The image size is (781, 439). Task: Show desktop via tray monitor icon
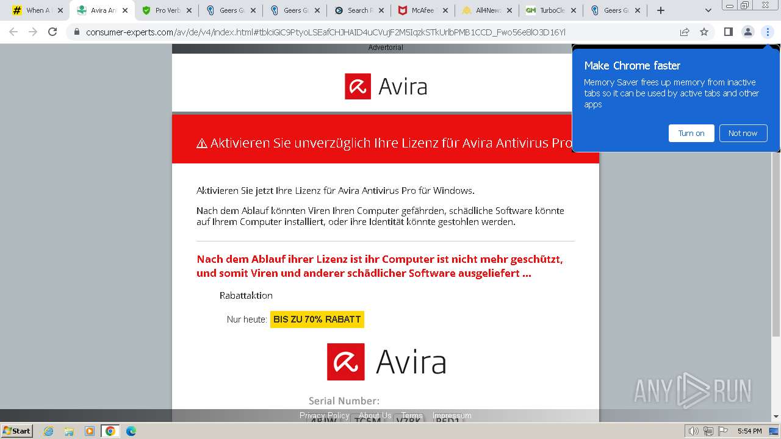pyautogui.click(x=774, y=431)
